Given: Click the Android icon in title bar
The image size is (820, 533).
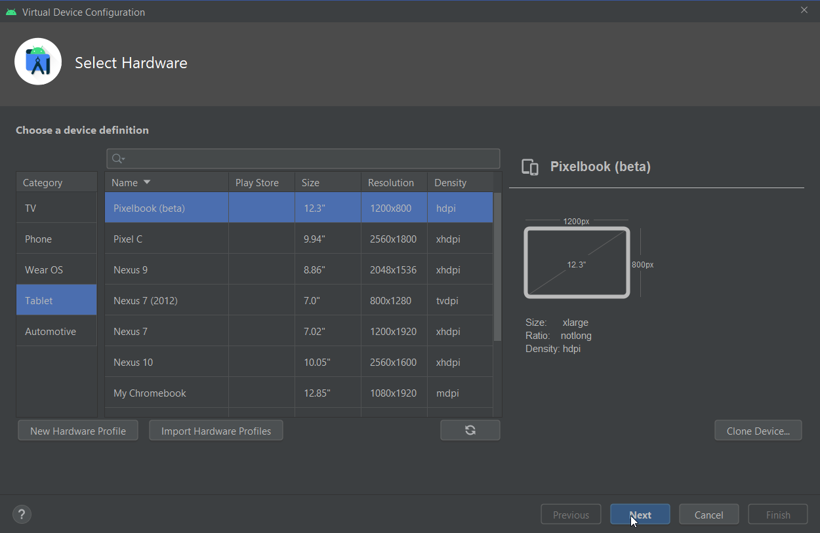Looking at the screenshot, I should [x=11, y=12].
